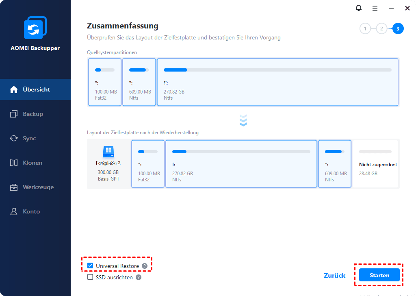Open the Backup menu label
416x296 pixels.
[x=33, y=114]
